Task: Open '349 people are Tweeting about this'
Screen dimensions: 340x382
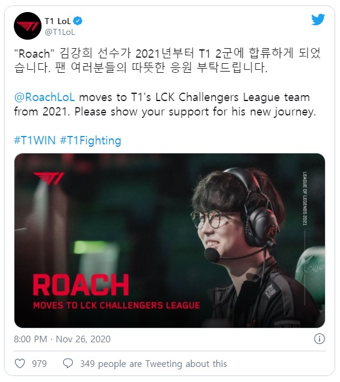Action: pyautogui.click(x=153, y=364)
